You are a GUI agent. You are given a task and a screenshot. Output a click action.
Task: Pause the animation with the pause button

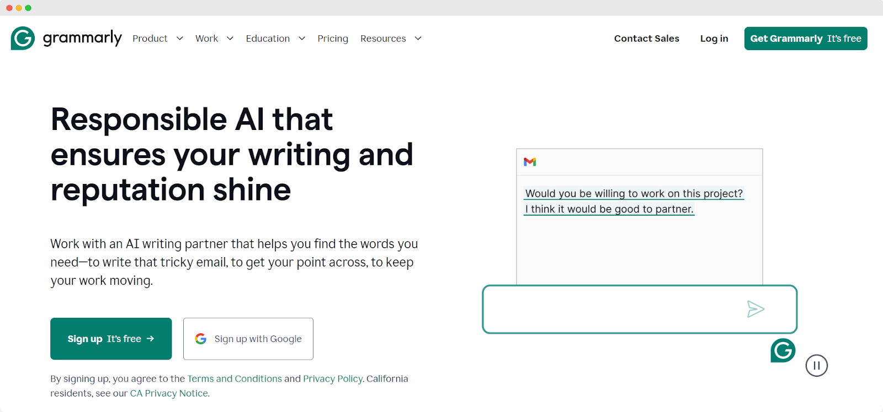click(x=817, y=365)
